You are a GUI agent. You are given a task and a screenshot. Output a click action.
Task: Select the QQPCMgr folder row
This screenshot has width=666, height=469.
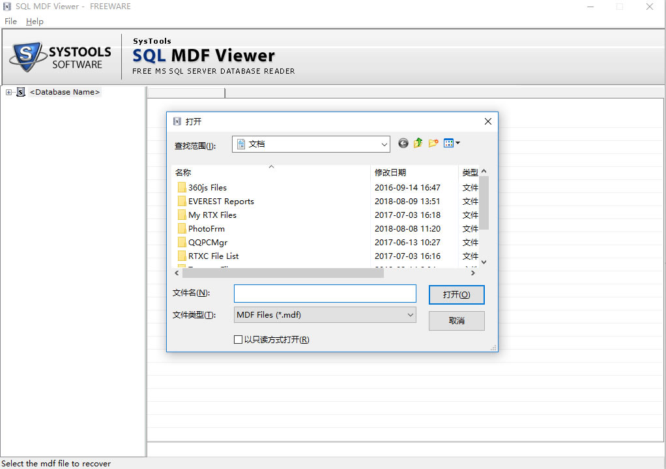208,242
